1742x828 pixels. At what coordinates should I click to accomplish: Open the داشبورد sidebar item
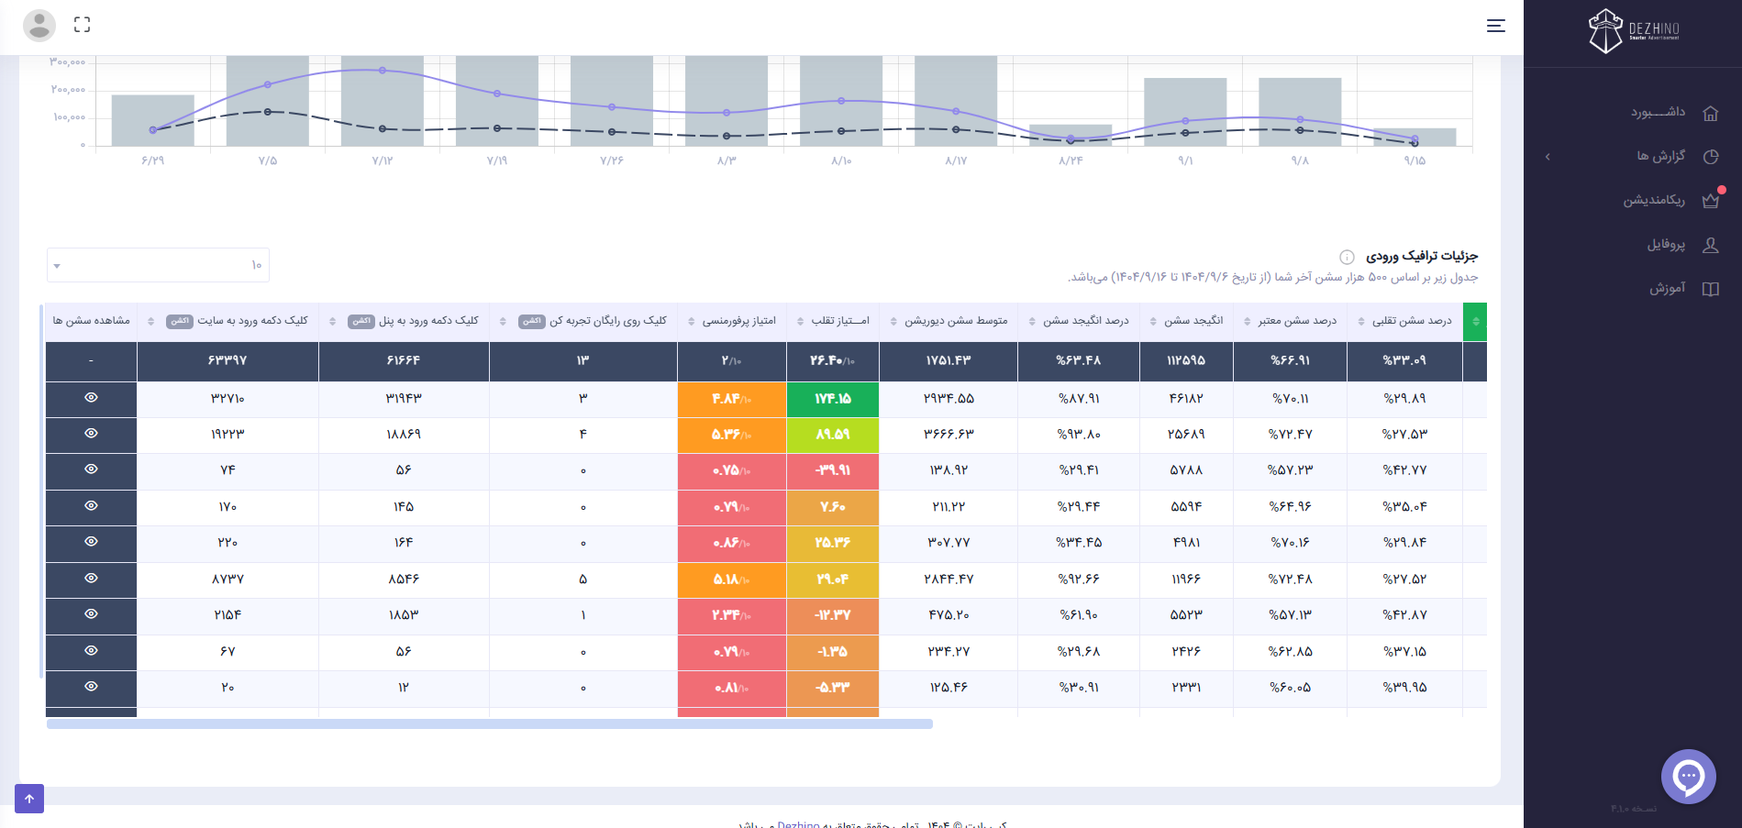1633,113
